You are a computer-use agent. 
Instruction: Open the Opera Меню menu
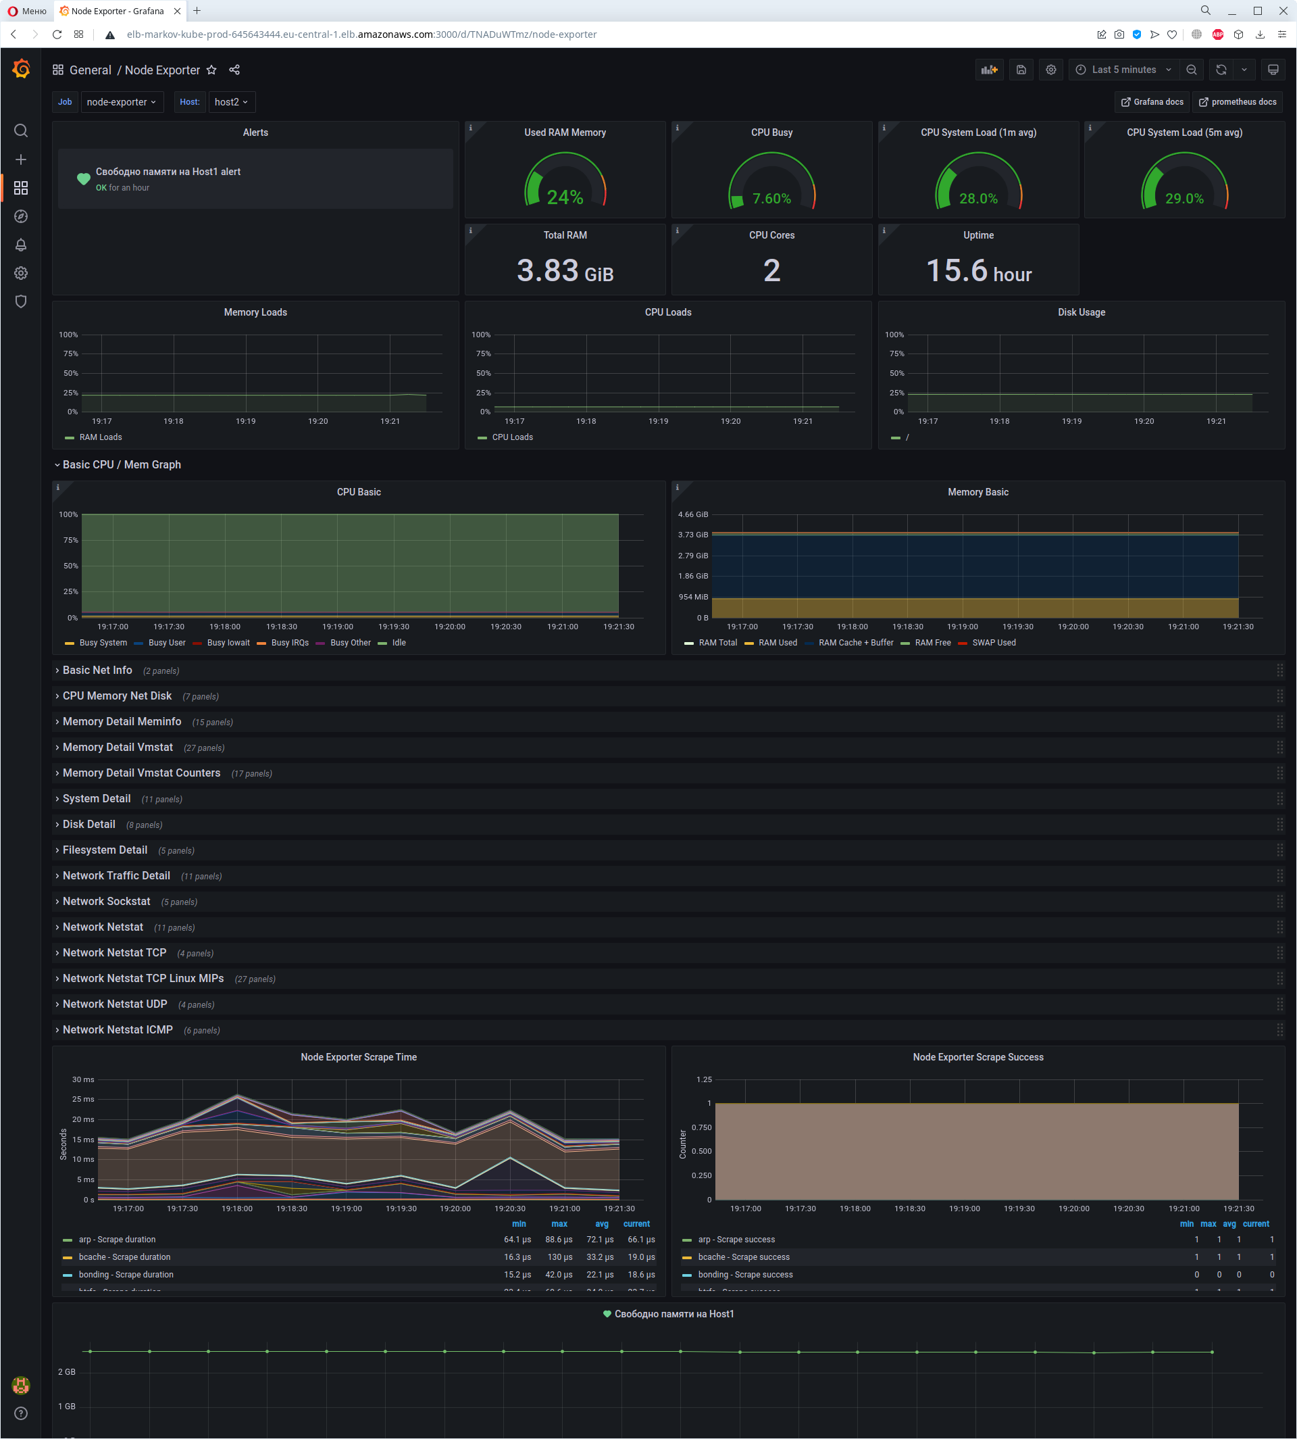pos(27,11)
